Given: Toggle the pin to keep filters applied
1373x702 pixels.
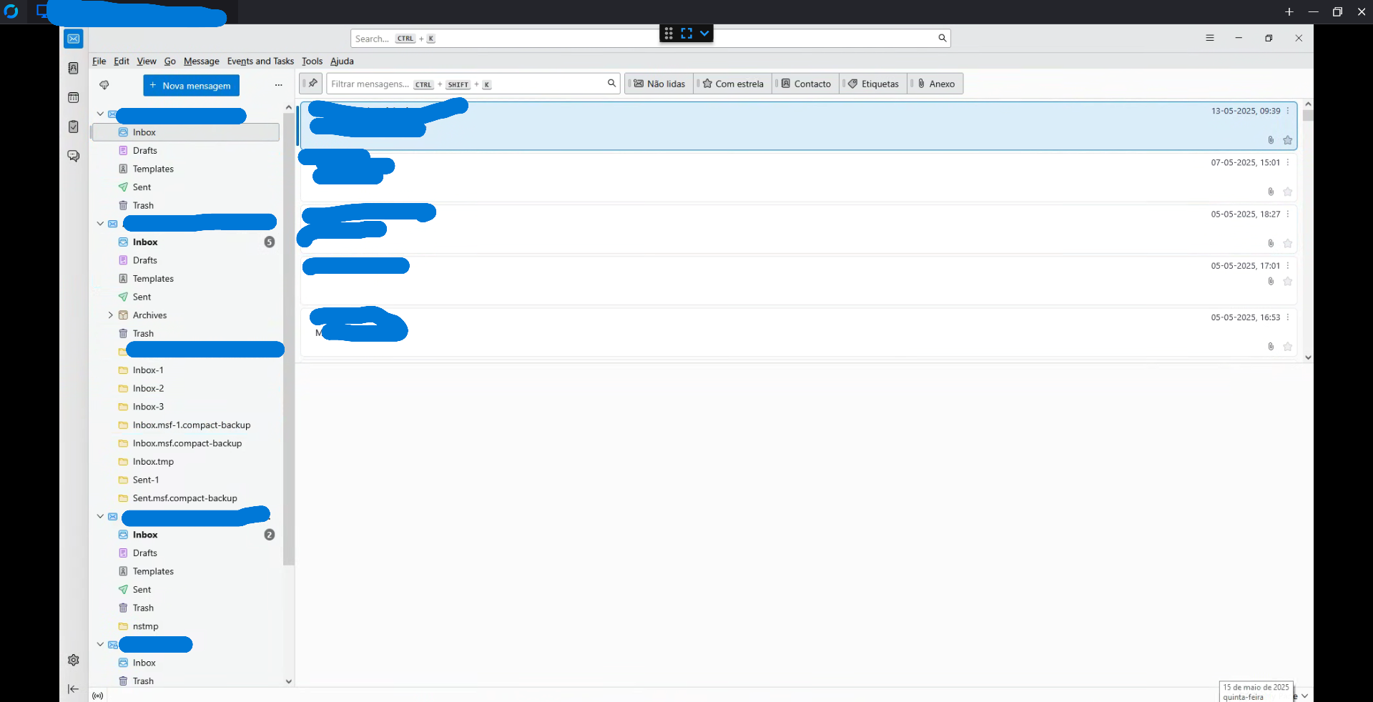Looking at the screenshot, I should [311, 84].
